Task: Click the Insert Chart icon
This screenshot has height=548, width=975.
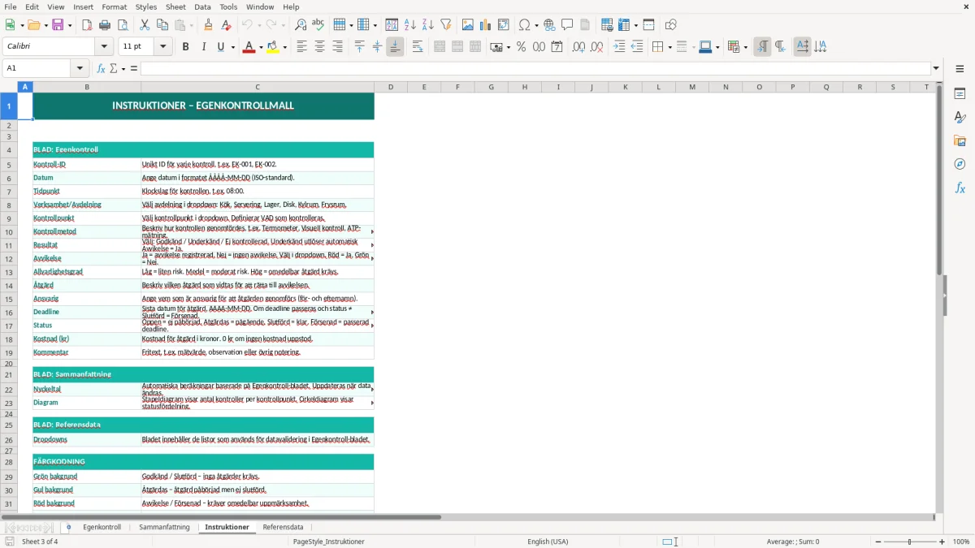Action: coord(486,25)
